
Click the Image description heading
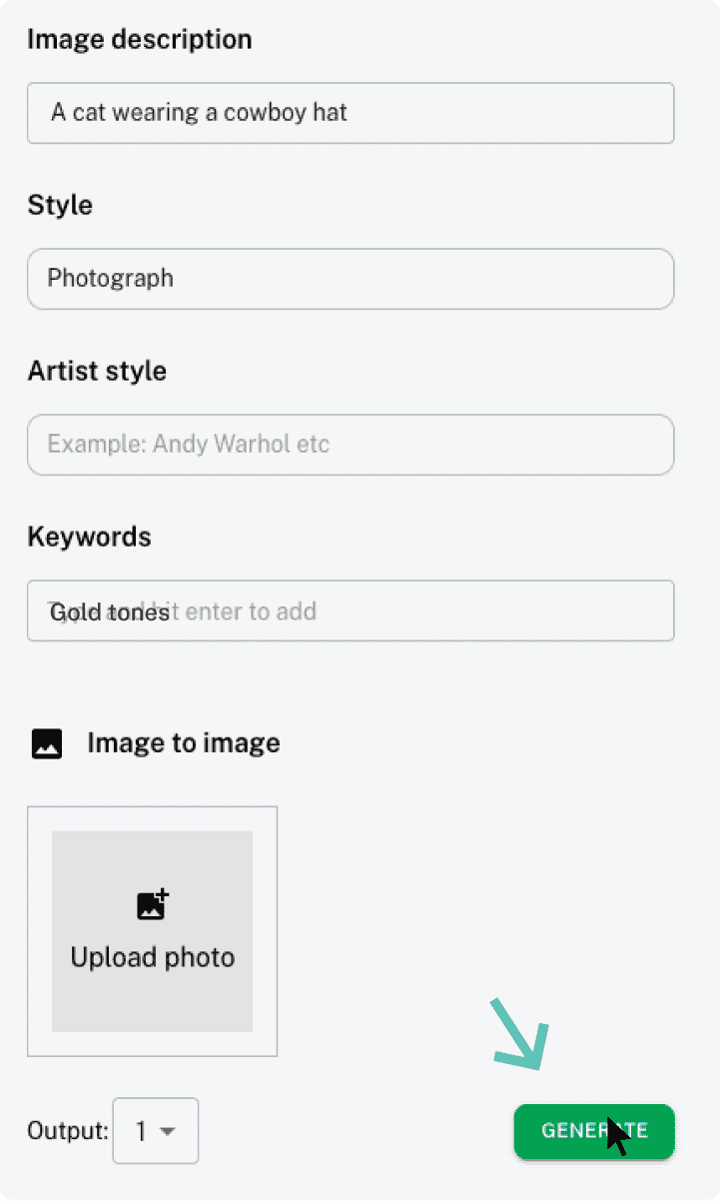pyautogui.click(x=139, y=39)
